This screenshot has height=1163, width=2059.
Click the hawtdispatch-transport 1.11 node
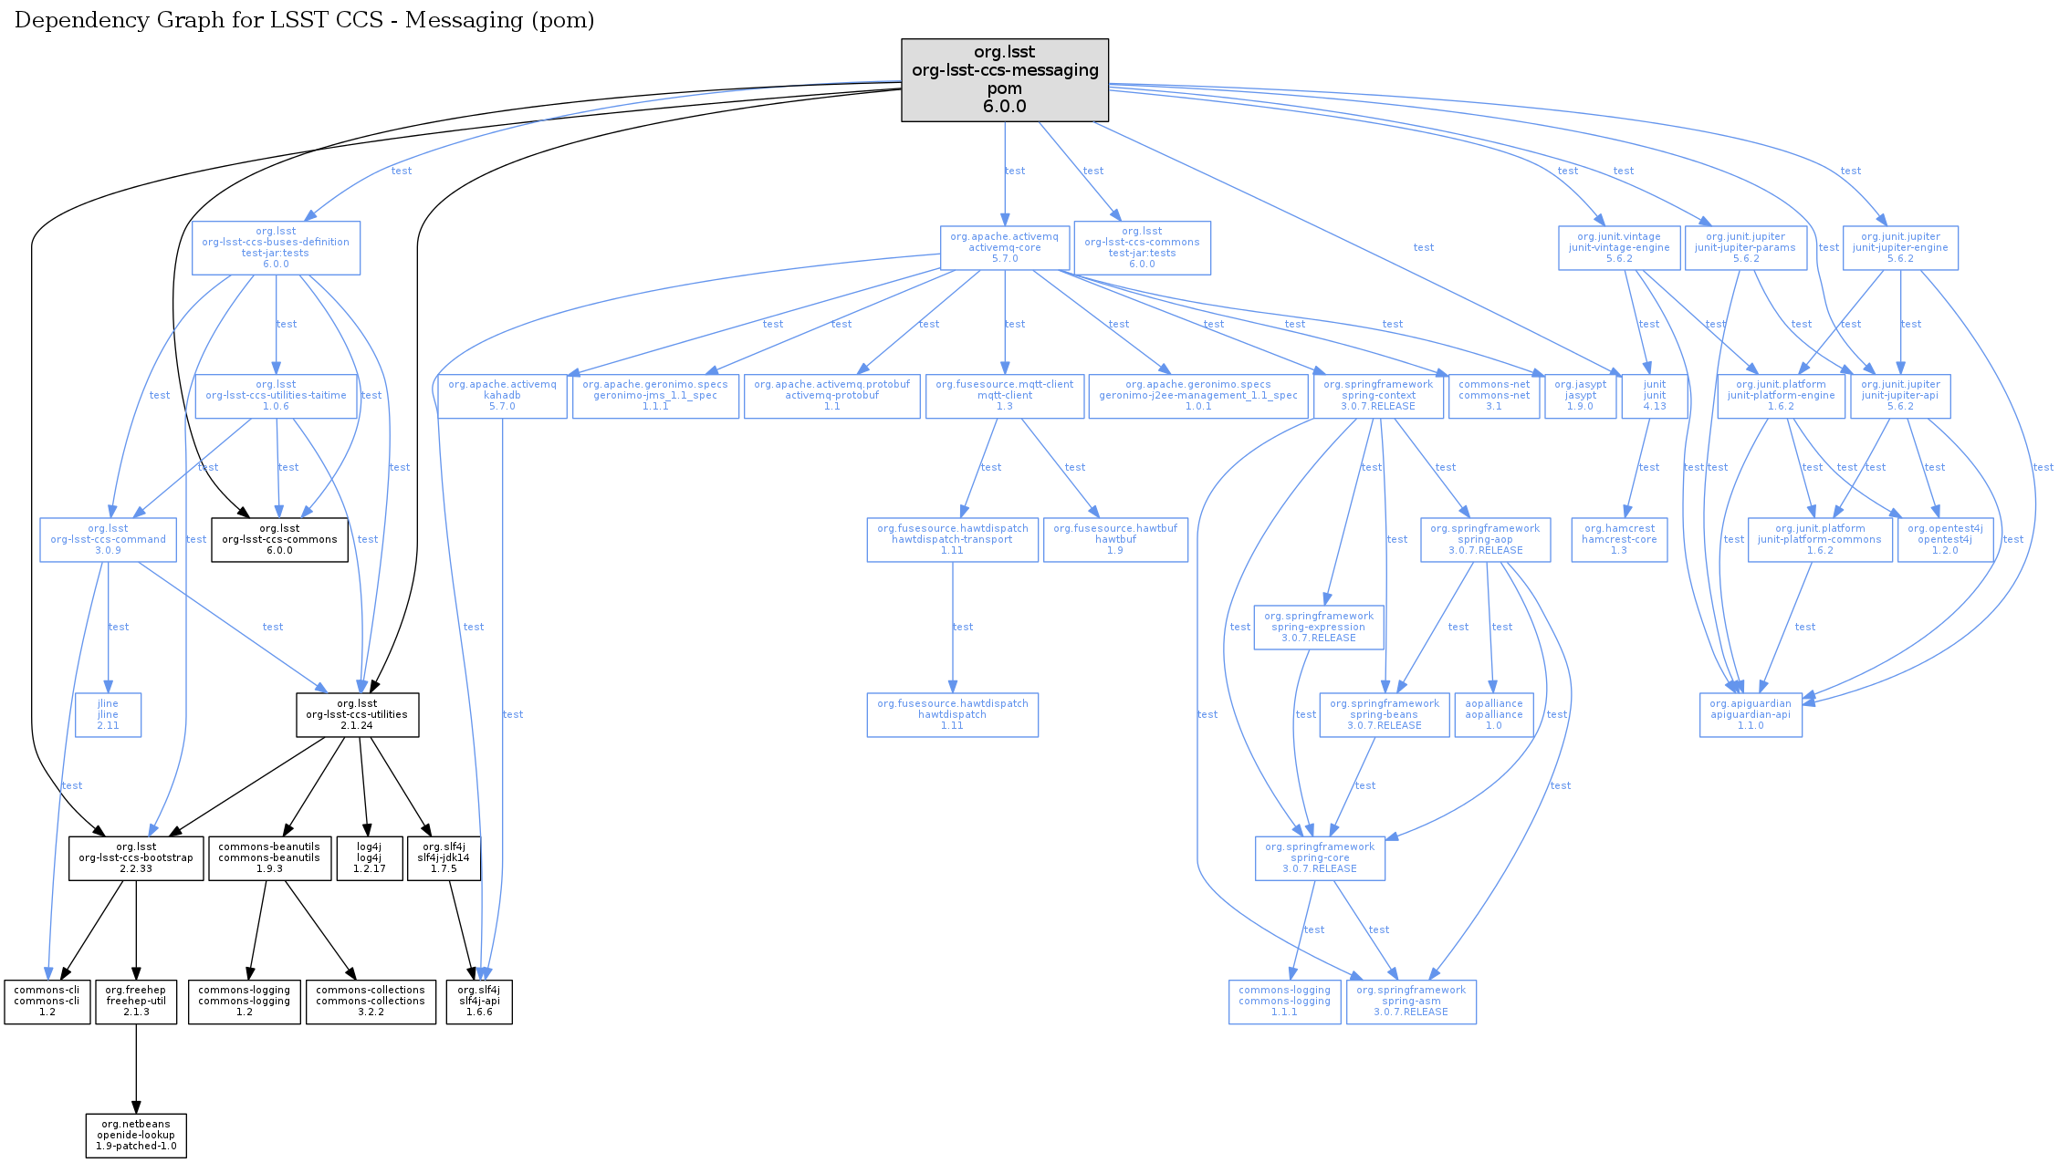[952, 539]
